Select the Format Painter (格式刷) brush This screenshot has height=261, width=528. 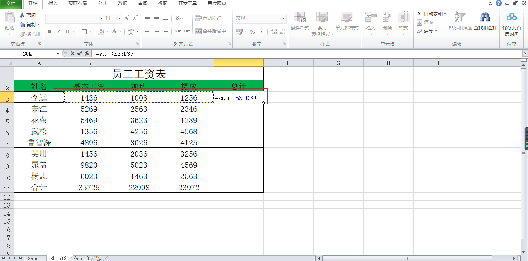30,34
